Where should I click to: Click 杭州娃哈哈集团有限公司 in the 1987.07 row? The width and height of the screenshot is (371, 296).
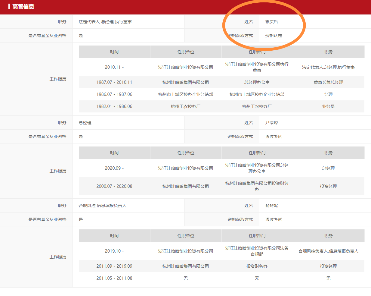pyautogui.click(x=186, y=82)
